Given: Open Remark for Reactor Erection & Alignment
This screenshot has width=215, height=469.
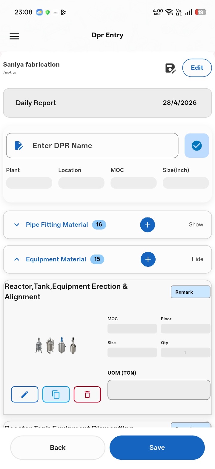Looking at the screenshot, I should pos(191,292).
